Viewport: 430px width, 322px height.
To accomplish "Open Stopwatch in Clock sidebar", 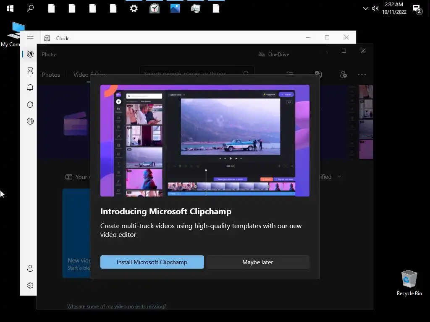I will pyautogui.click(x=30, y=104).
